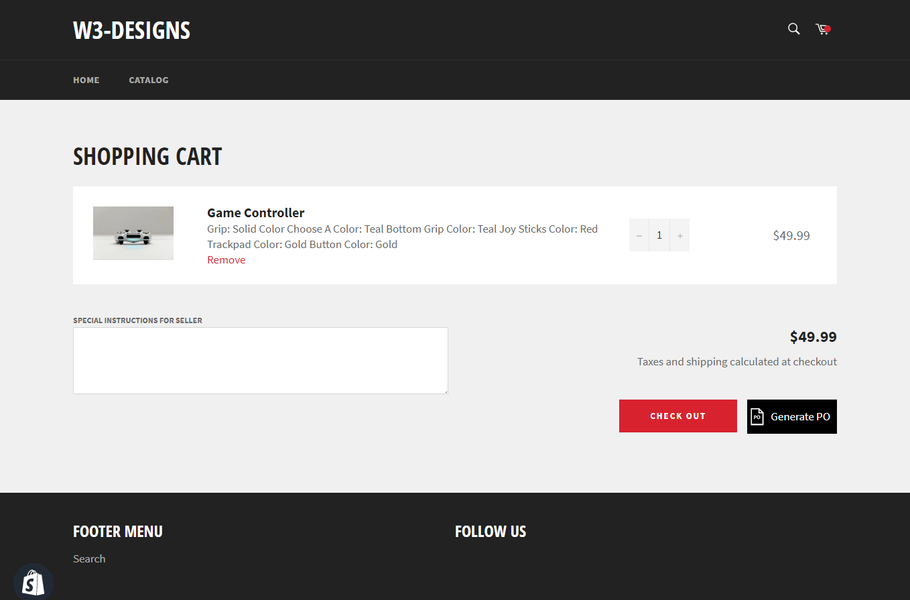Click the FOLLOW US heading
910x600 pixels.
click(x=491, y=532)
